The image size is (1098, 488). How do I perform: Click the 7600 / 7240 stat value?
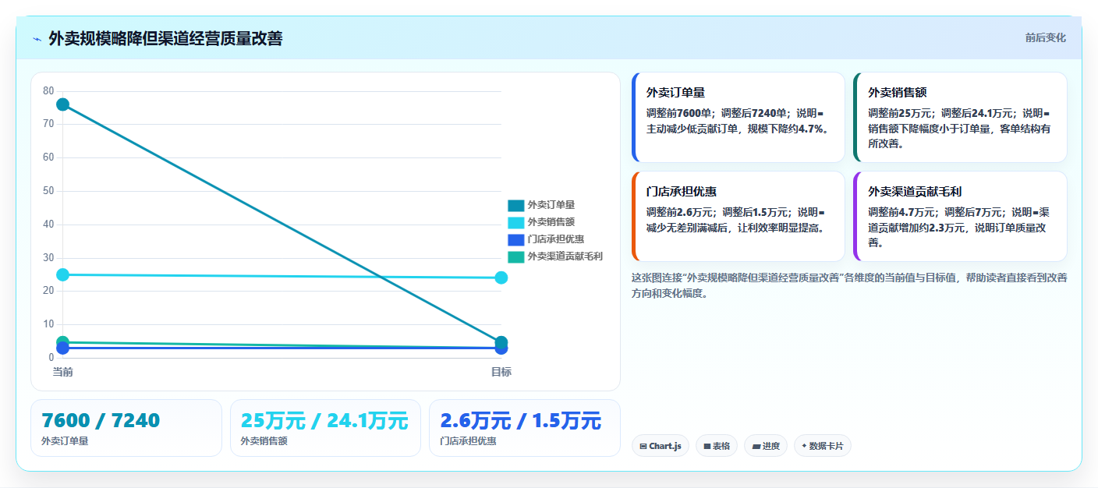click(x=101, y=421)
